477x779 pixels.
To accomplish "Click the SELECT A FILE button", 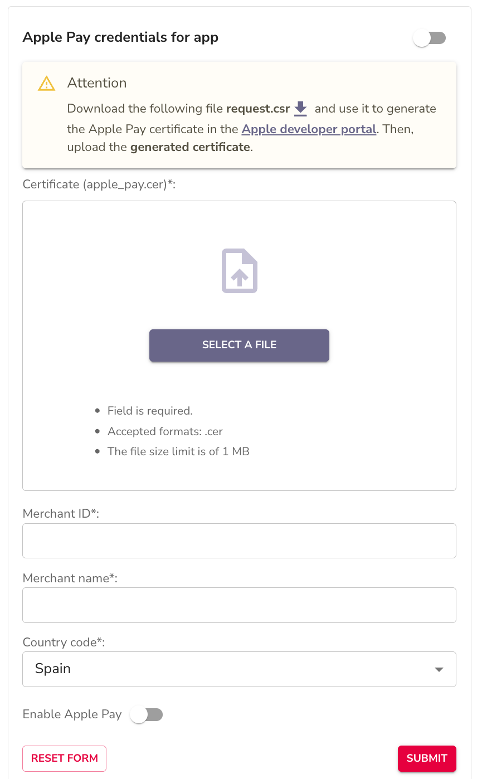I will click(239, 345).
